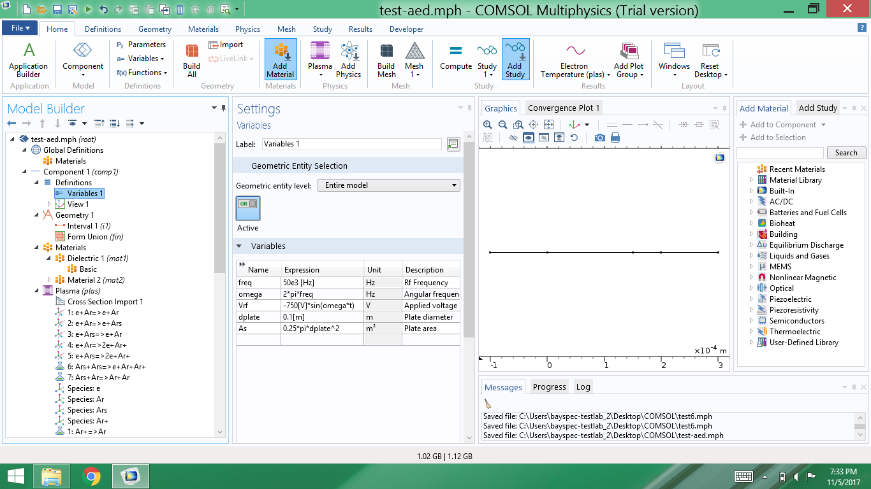Click Parameters in Definitions ribbon
The image size is (871, 489).
[x=141, y=45]
